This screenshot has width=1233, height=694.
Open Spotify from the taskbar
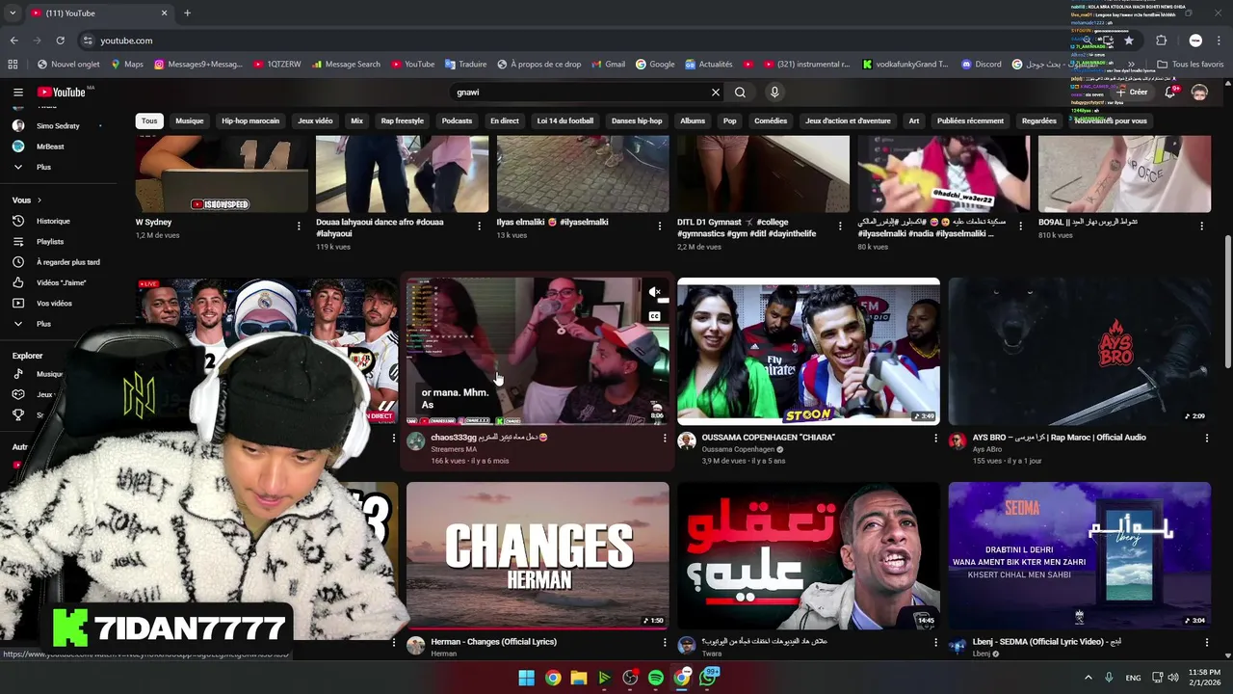point(656,678)
